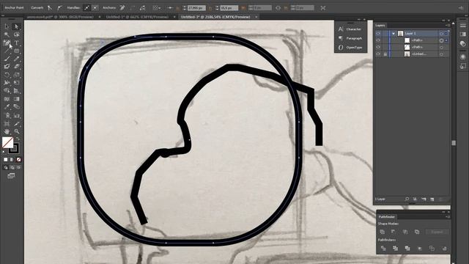Select the Eyedropper tool
This screenshot has height=264, width=469.
(x=7, y=107)
